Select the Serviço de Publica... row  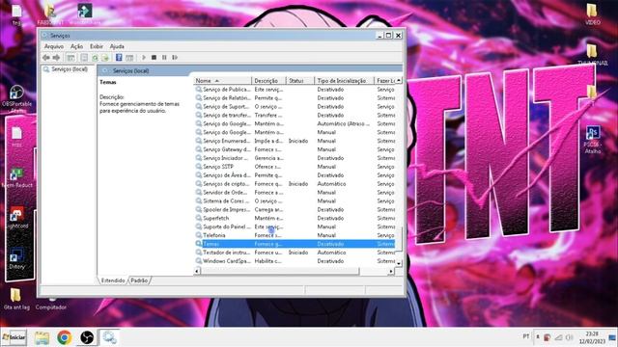(295, 90)
